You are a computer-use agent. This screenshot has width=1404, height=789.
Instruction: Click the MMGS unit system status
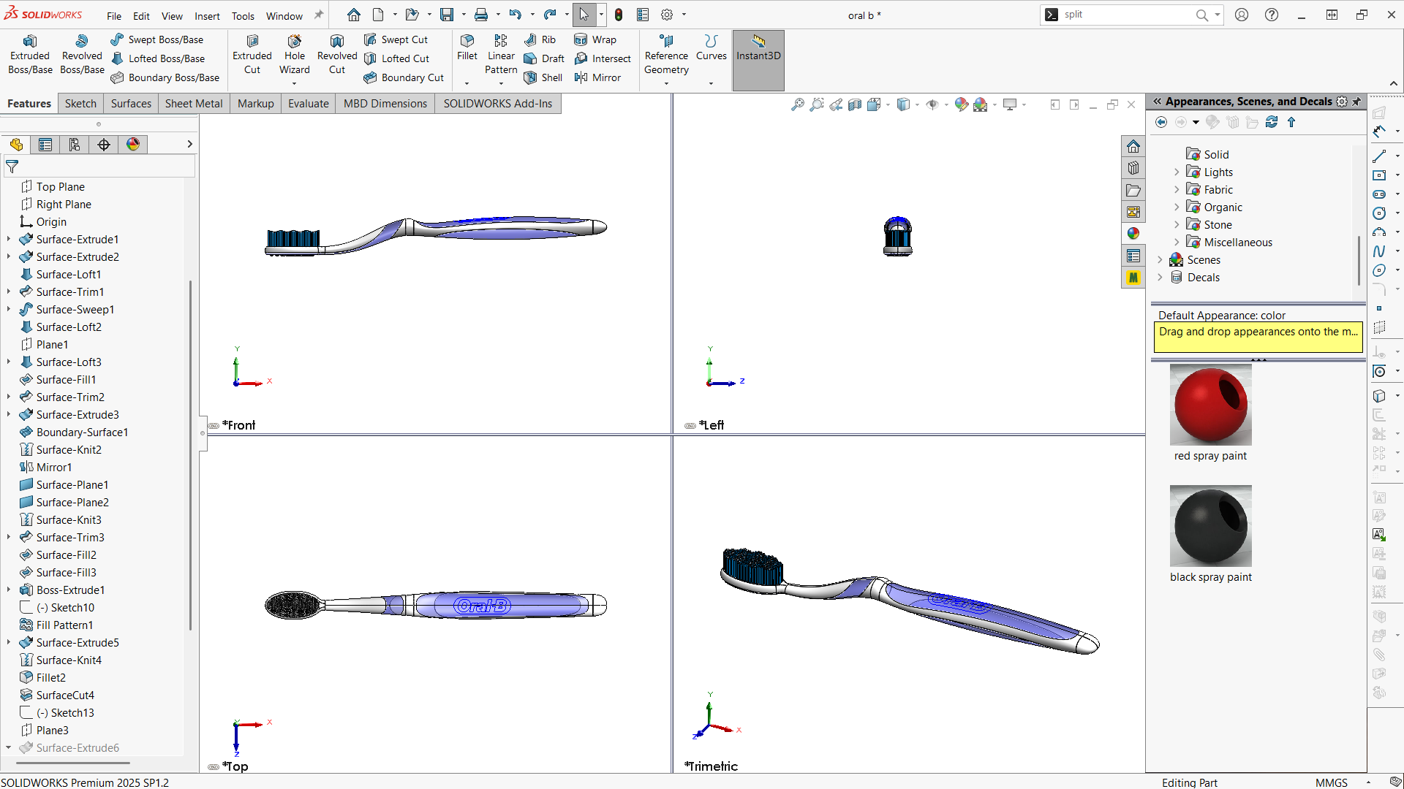click(1331, 782)
